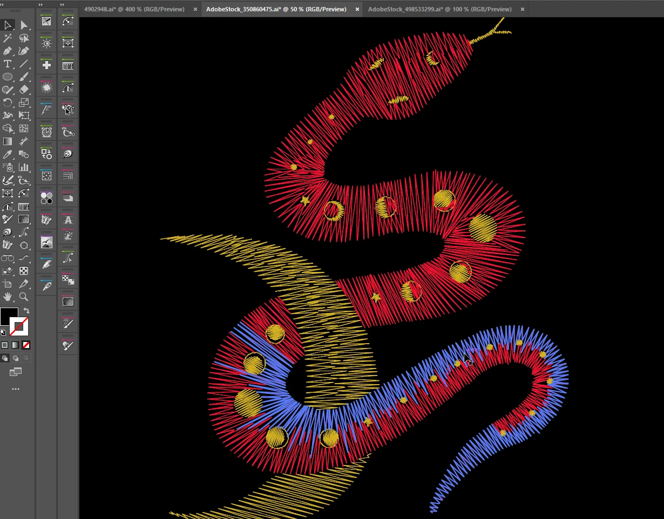Image resolution: width=664 pixels, height=519 pixels.
Task: Open Edit Toolbar three-dots menu
Action: (x=16, y=389)
